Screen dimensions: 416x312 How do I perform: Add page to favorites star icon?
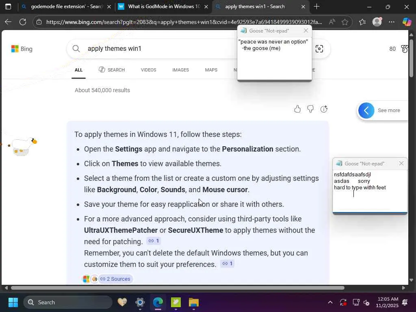(x=345, y=22)
